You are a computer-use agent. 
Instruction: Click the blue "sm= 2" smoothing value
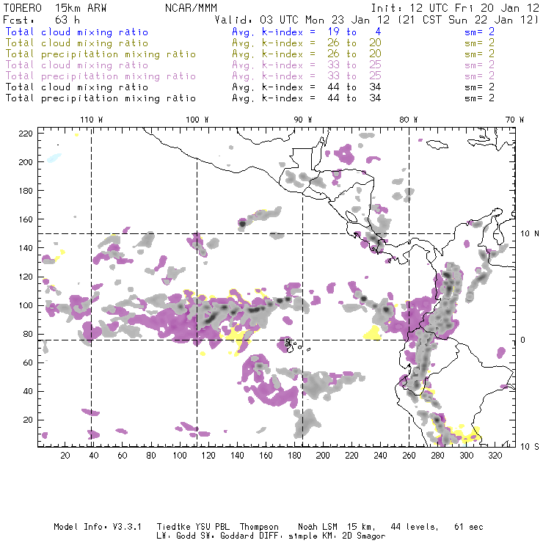479,32
